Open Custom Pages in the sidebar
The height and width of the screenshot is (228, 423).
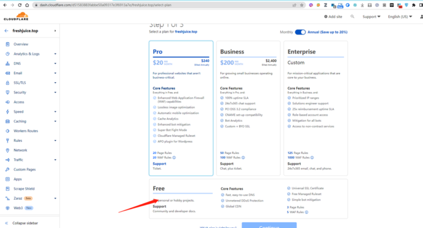24,169
